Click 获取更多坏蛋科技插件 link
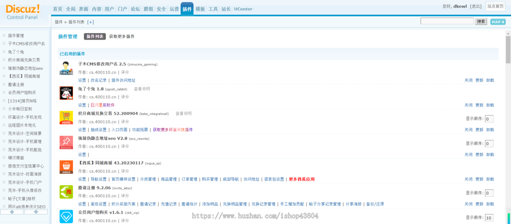The height and width of the screenshot is (224, 511). (173, 129)
